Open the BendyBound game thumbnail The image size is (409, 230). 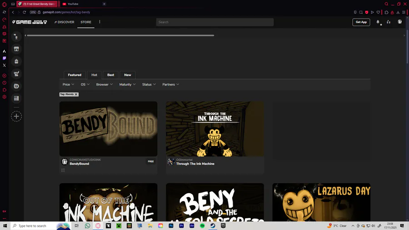(x=108, y=129)
